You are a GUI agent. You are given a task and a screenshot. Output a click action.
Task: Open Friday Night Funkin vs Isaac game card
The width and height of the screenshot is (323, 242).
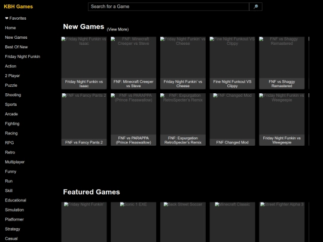tap(84, 63)
